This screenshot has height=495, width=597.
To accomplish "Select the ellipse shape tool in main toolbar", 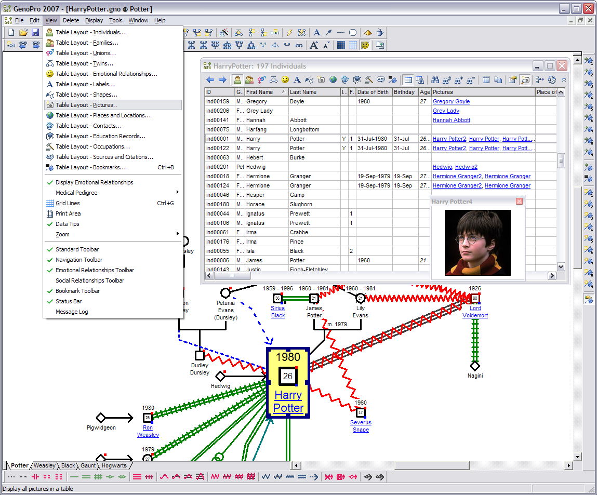I will 353,32.
